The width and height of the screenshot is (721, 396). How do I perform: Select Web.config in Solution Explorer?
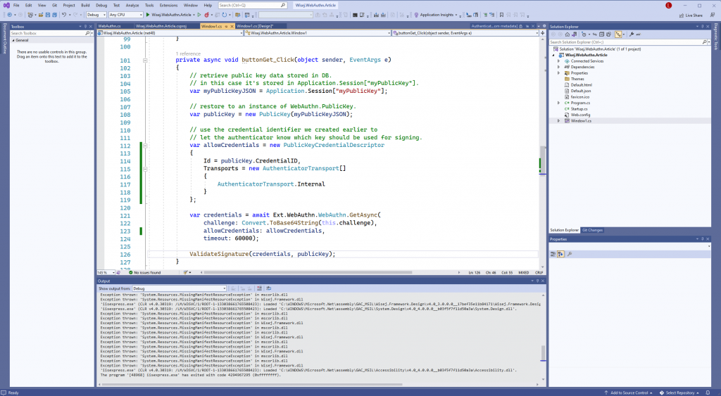[580, 115]
